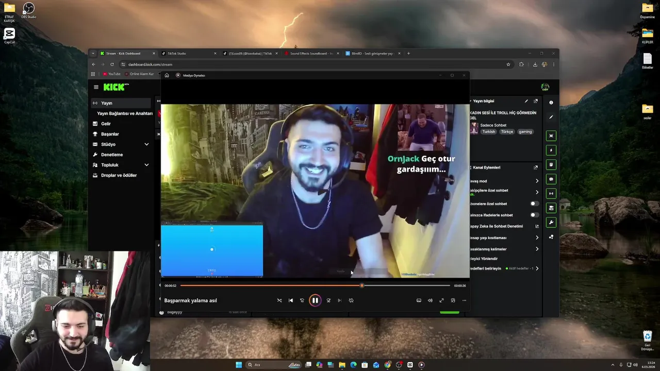Rewind 10 seconds in media player
Viewport: 660px width, 371px height.
coord(302,300)
